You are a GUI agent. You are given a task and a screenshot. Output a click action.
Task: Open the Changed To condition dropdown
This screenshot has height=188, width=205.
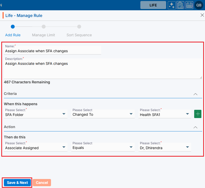point(103,114)
